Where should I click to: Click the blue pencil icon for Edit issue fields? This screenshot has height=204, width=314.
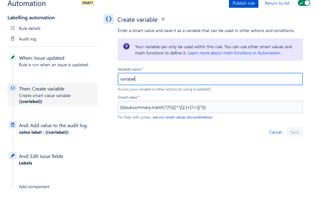13,155
